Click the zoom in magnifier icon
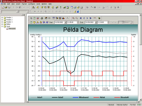Screen dimensions: 142x106 (73, 18)
